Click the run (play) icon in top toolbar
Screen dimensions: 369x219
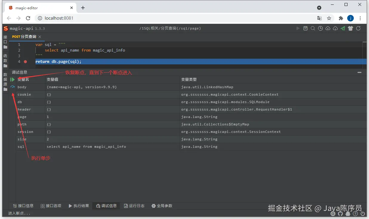coord(298,29)
